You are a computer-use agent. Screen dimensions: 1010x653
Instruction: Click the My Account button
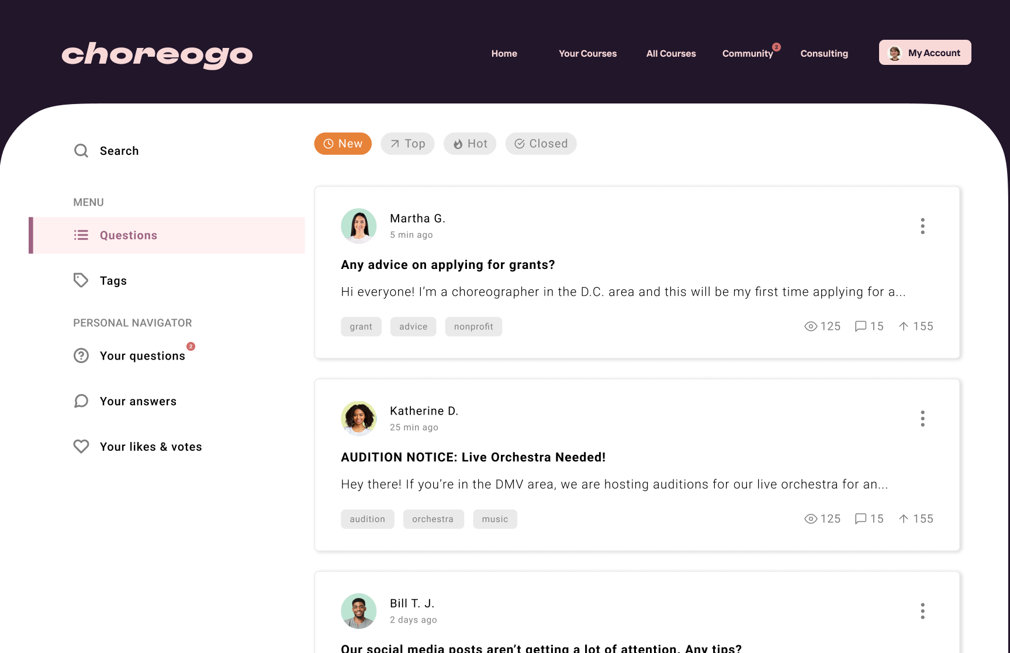(925, 53)
